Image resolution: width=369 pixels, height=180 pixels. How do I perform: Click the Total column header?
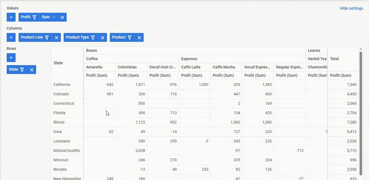click(343, 59)
